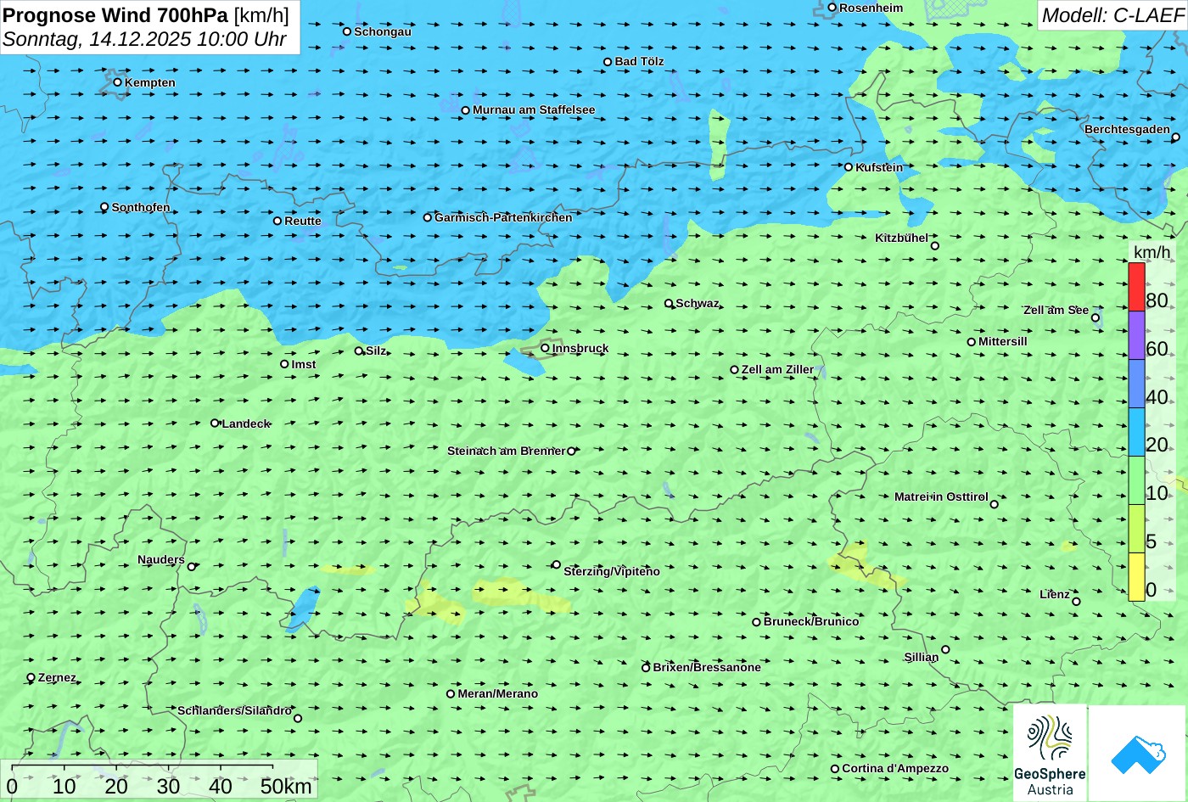Screen dimensions: 1188x802
Task: Click the Kufstein city marker
Action: 848,167
